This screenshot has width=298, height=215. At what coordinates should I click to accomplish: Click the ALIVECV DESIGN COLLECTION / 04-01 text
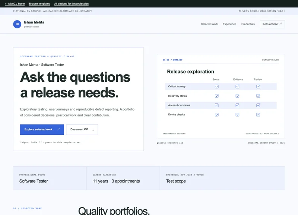(261, 11)
